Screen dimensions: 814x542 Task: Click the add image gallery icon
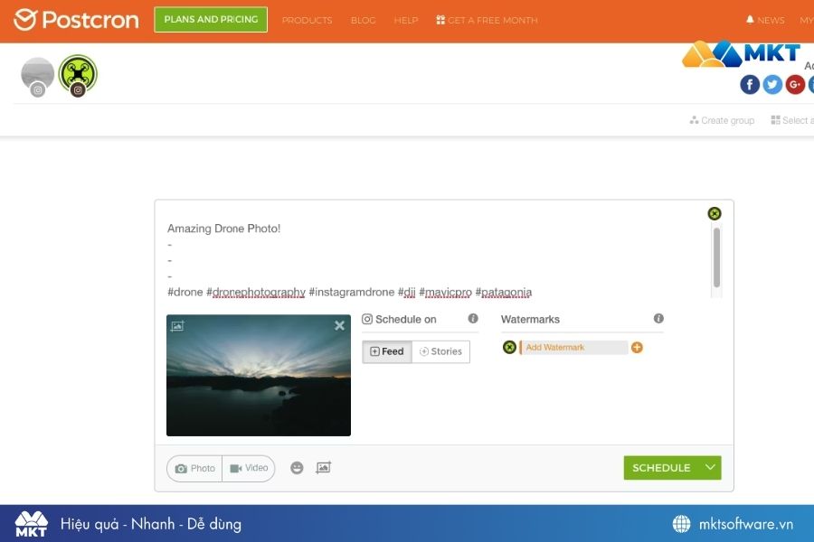[323, 468]
